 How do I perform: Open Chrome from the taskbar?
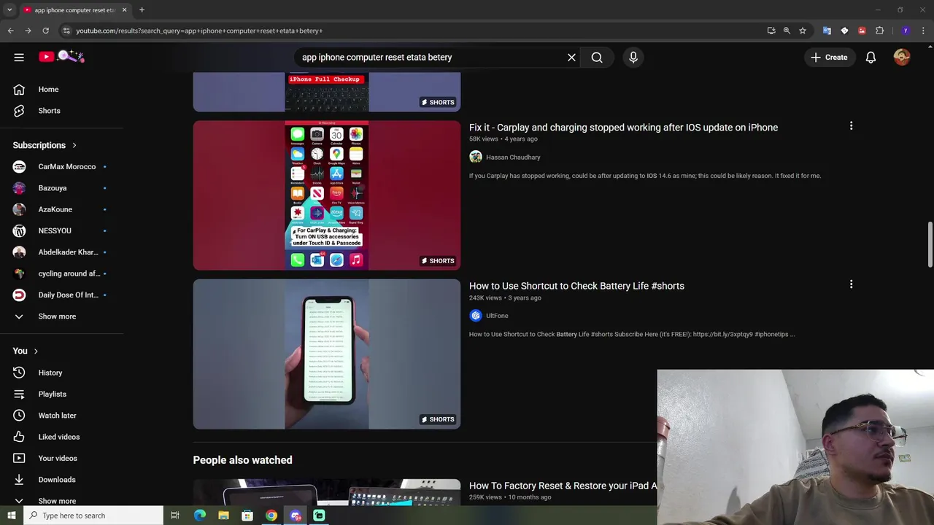271,516
